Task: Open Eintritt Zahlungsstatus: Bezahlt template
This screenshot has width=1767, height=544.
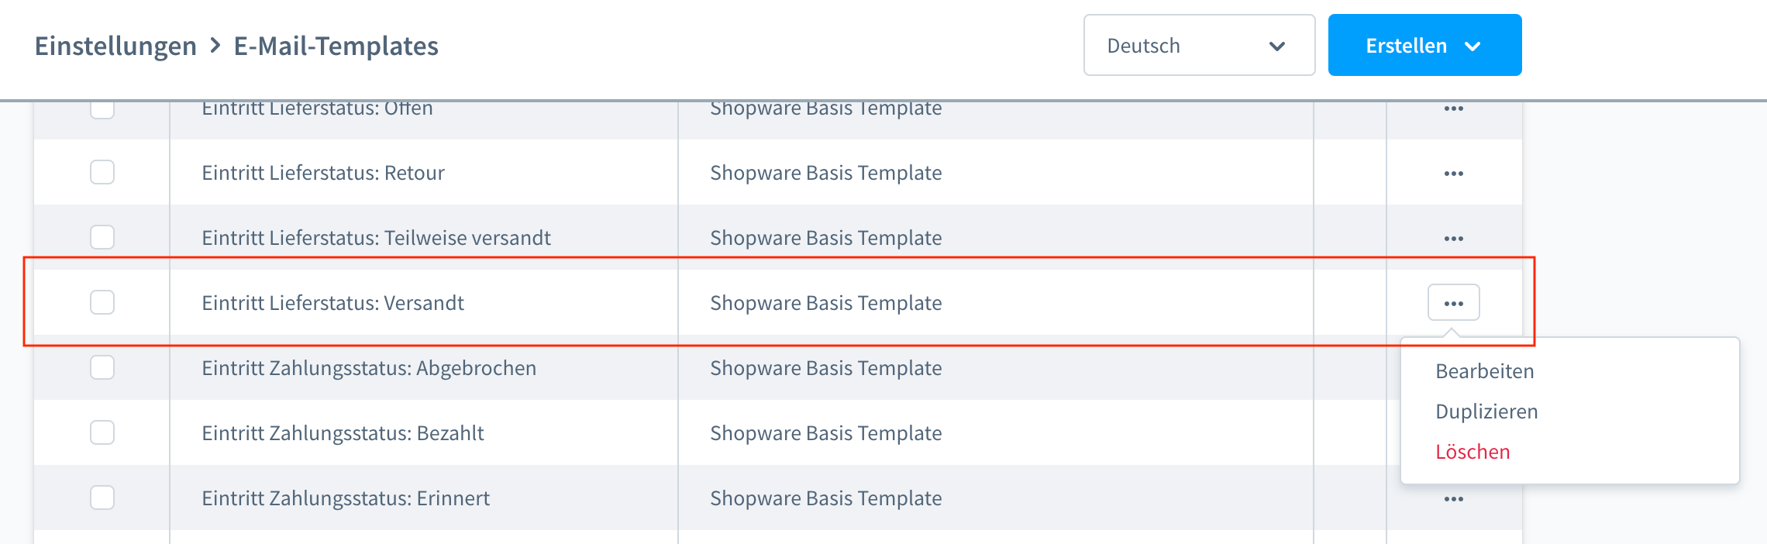Action: click(343, 433)
